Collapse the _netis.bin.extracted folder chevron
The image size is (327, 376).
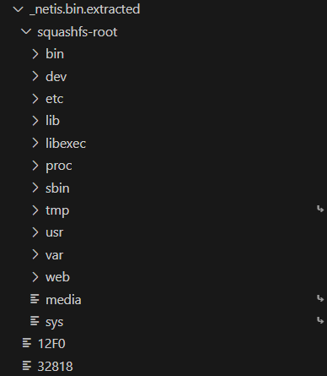tap(19, 9)
